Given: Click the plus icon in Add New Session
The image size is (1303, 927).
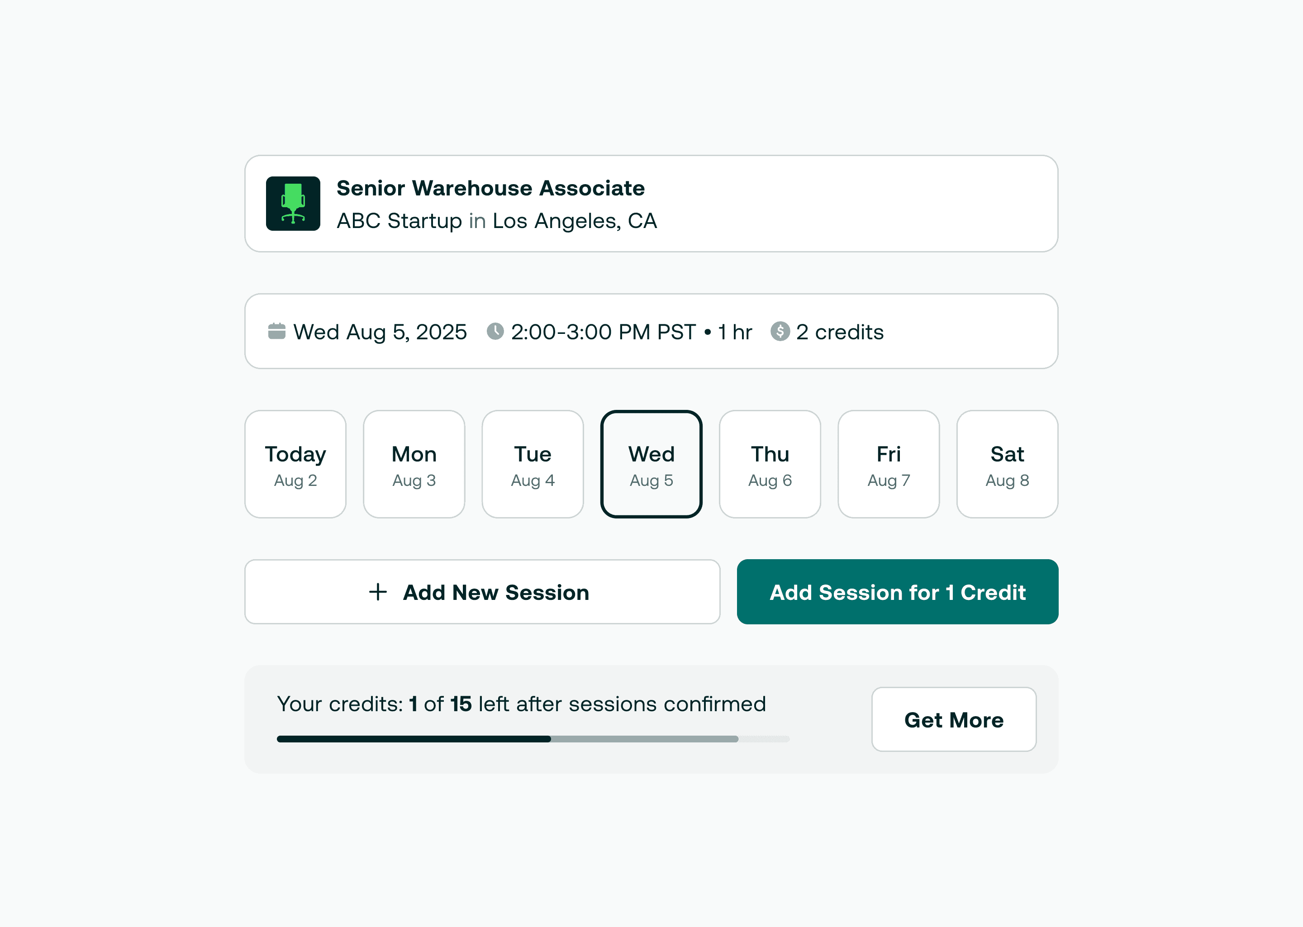Looking at the screenshot, I should [x=378, y=592].
